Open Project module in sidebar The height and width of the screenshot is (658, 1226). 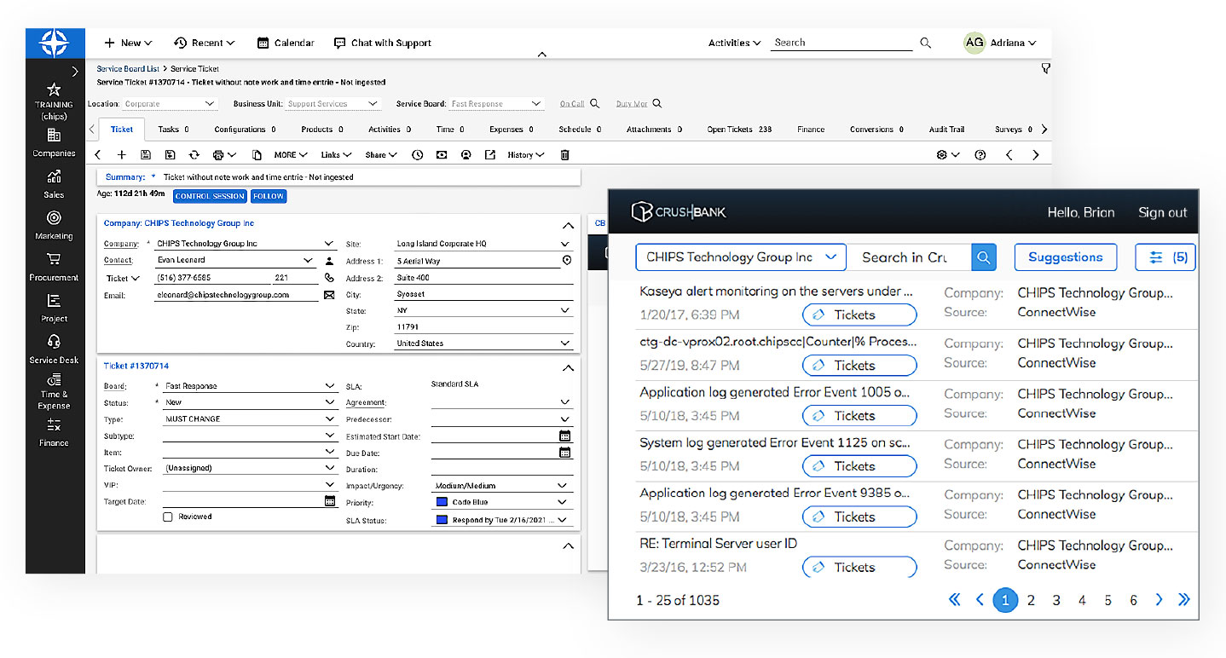pos(54,308)
